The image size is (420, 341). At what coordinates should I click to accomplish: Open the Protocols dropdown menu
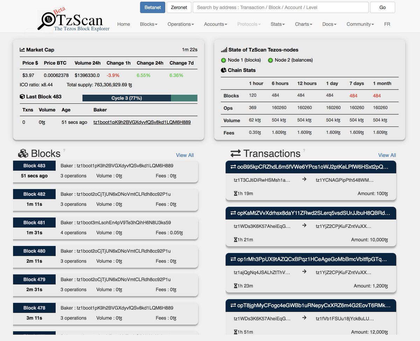249,24
